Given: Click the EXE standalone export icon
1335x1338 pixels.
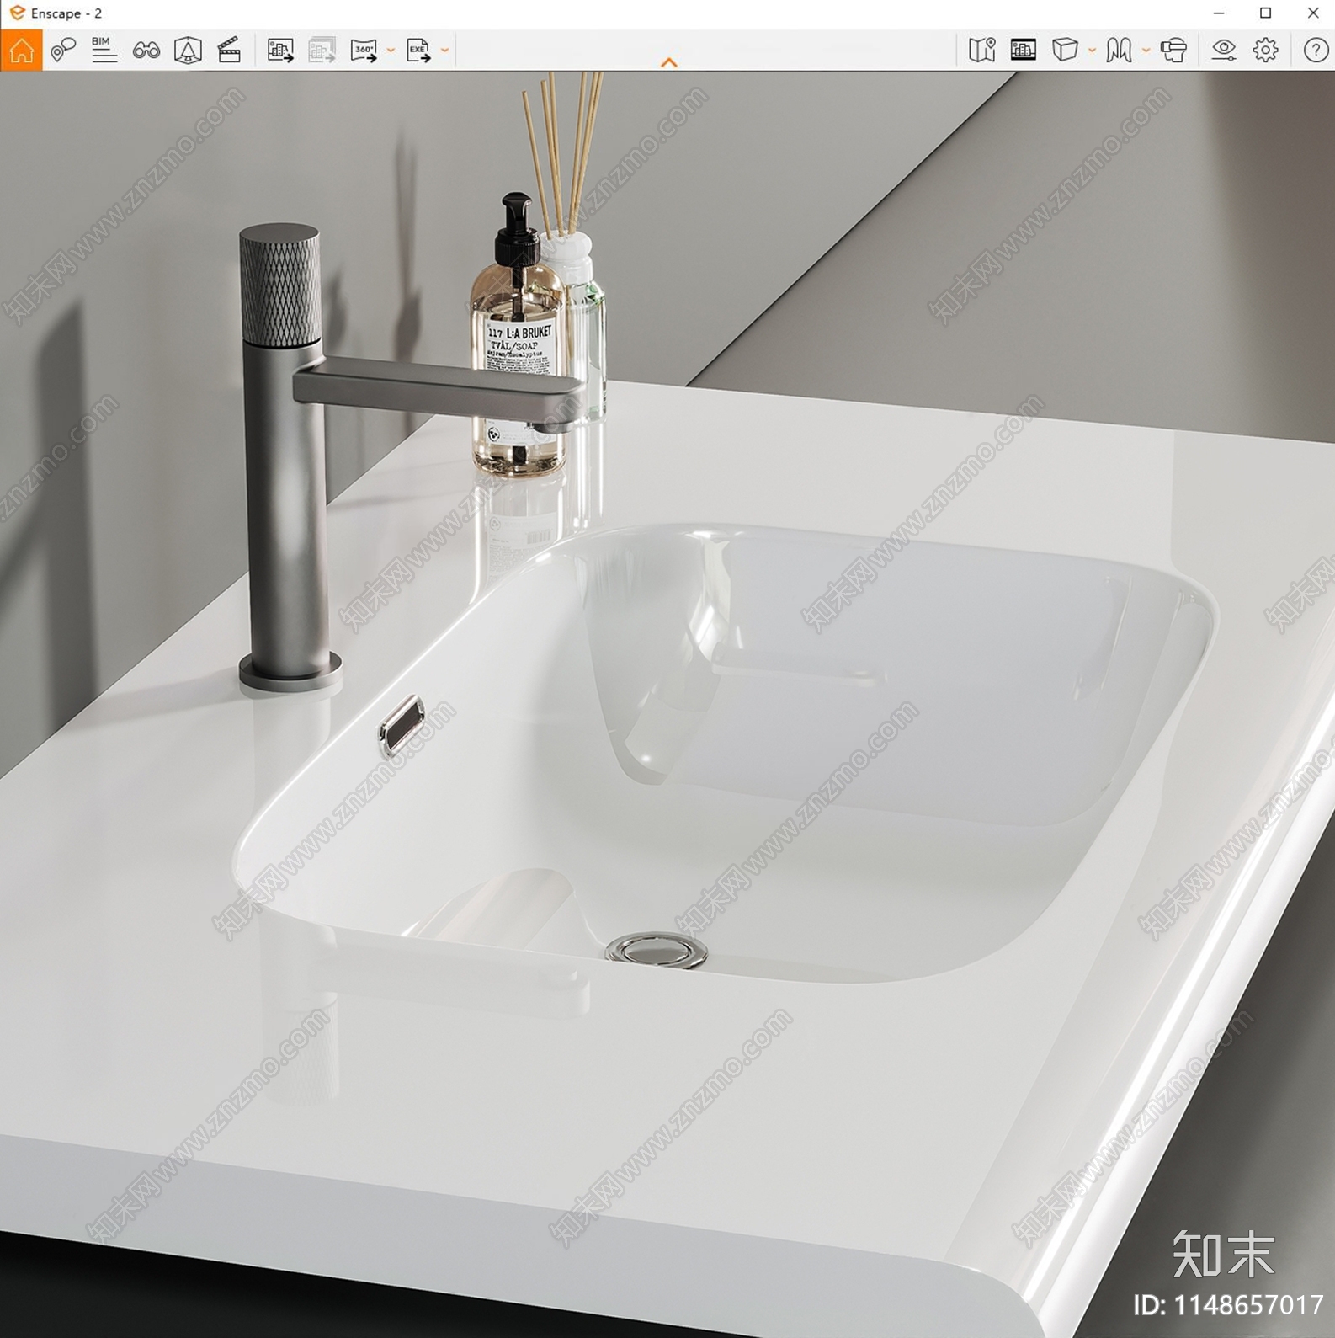Looking at the screenshot, I should coord(418,51).
